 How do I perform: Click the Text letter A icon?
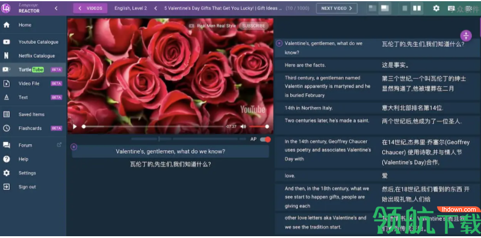tap(7, 97)
